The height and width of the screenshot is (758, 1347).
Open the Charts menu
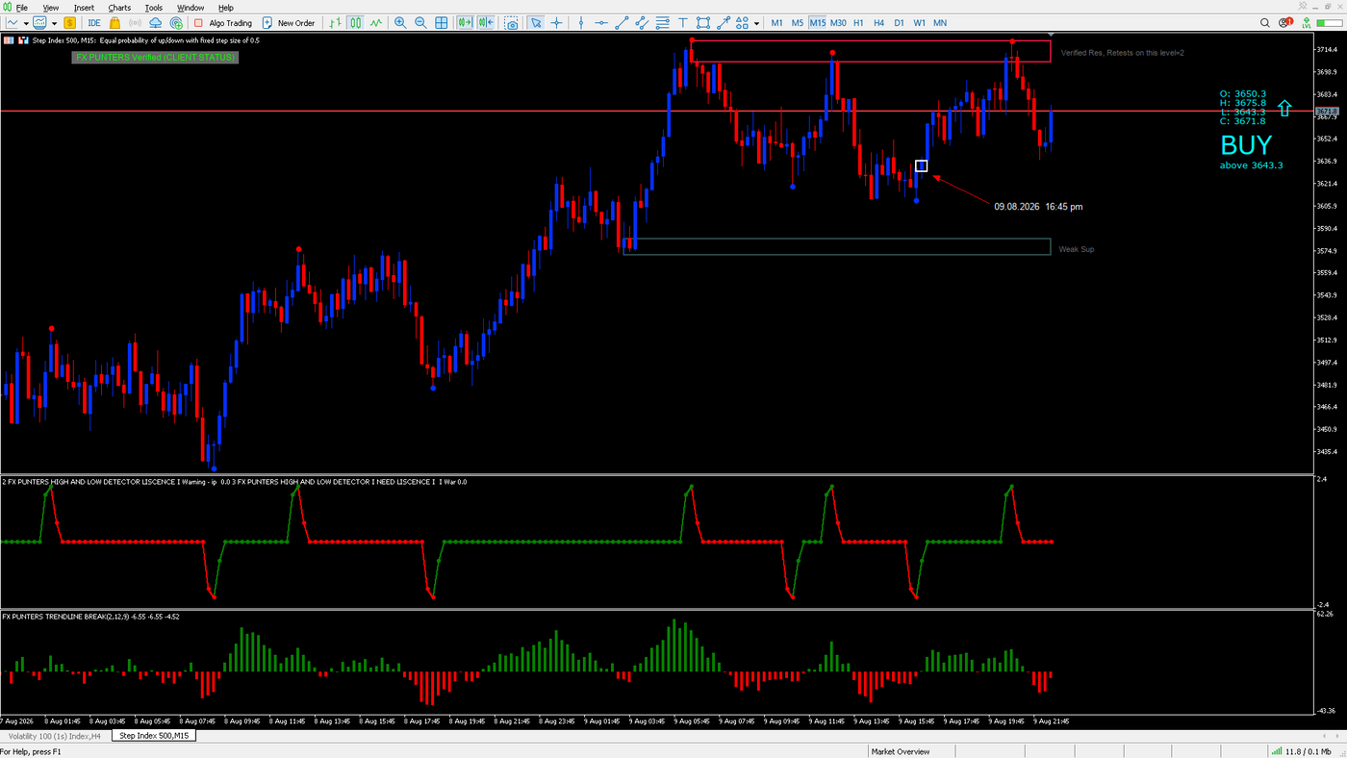pyautogui.click(x=119, y=8)
